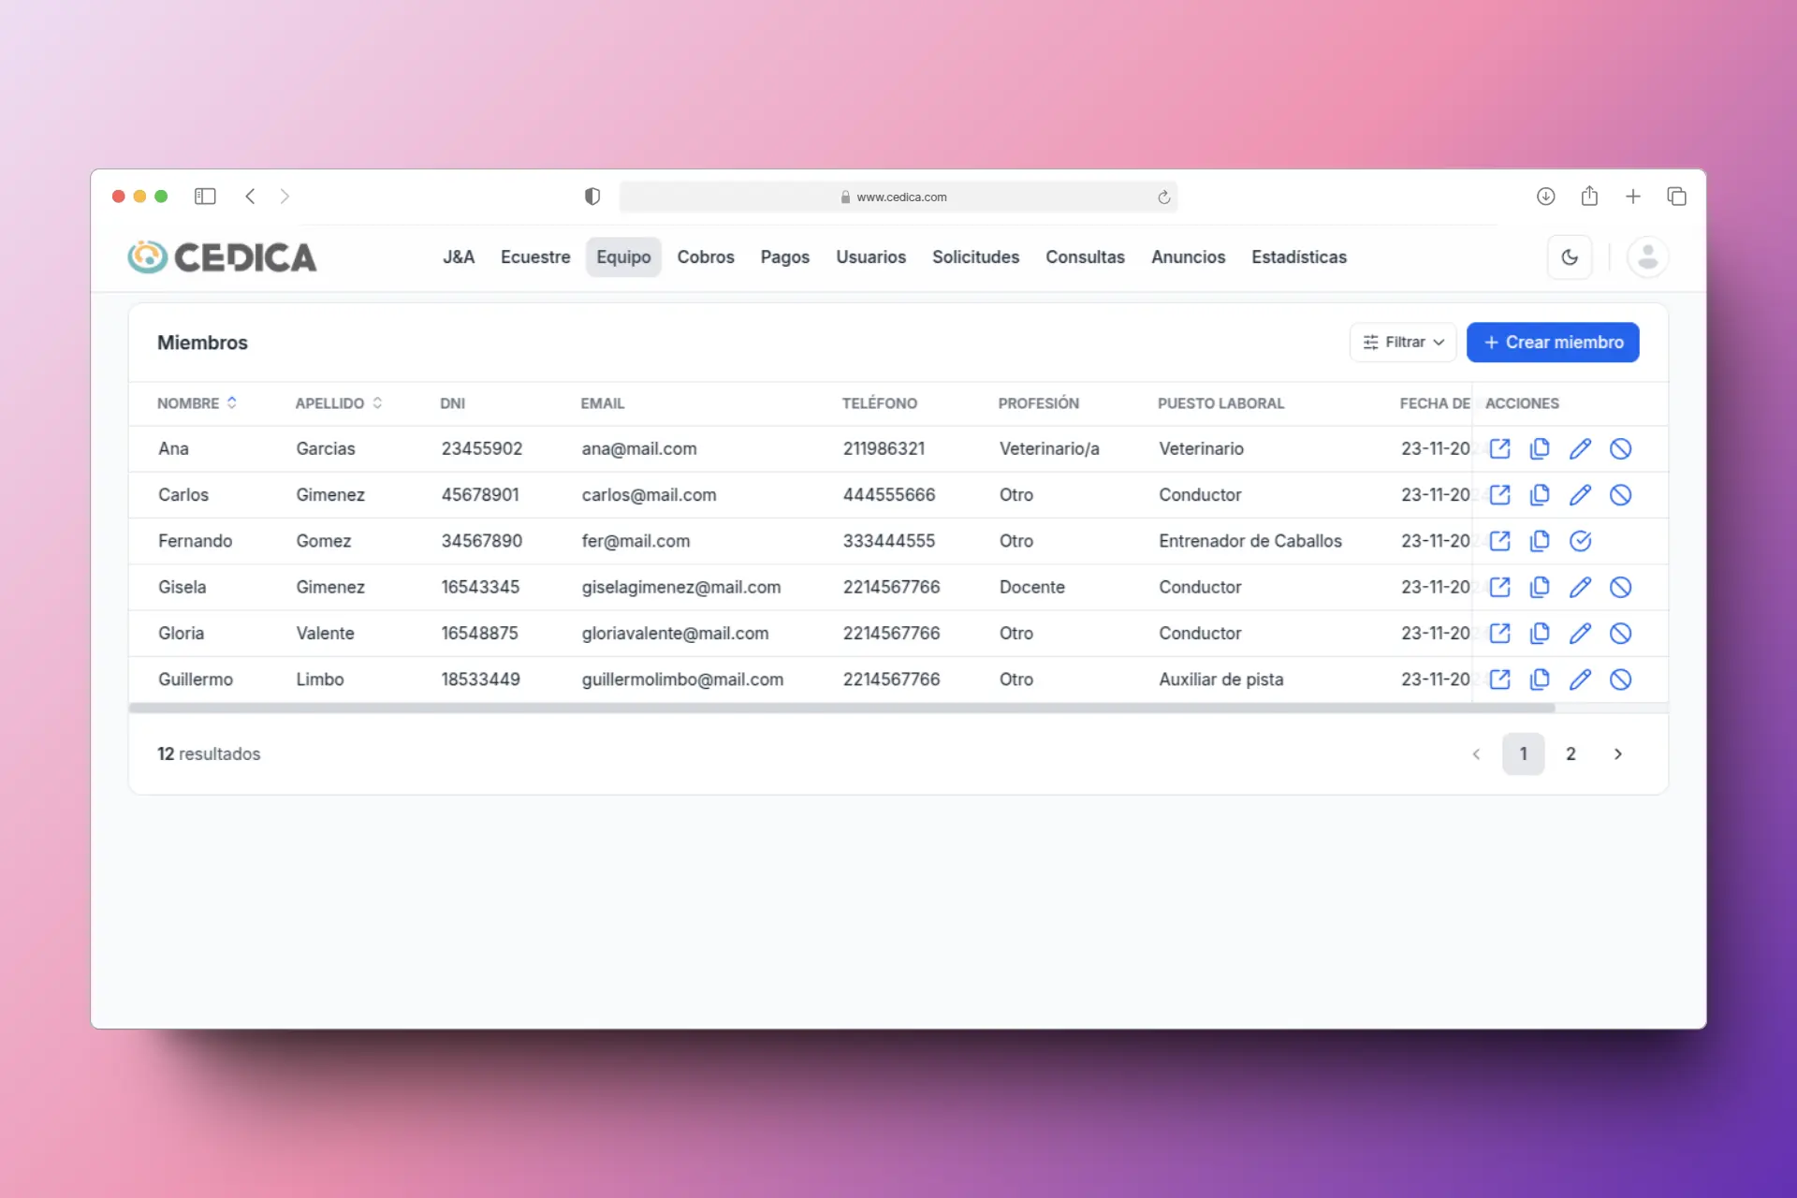Go to results page 2

[1571, 753]
